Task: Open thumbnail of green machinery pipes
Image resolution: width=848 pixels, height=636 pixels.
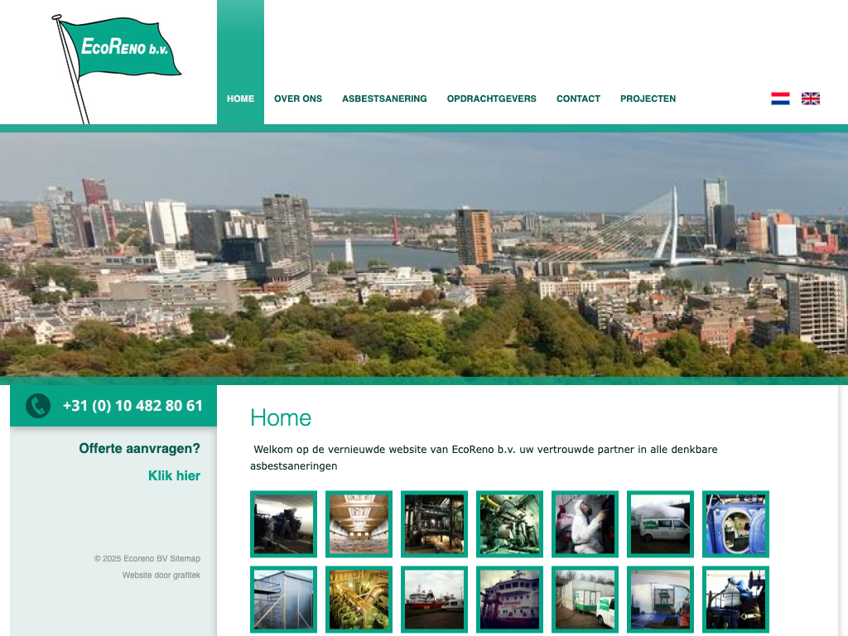Action: pyautogui.click(x=509, y=524)
